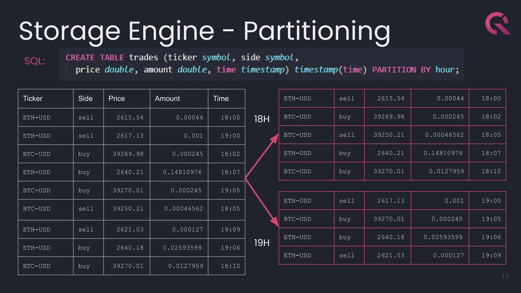The height and width of the screenshot is (293, 521).
Task: Click price 2617.13 in the unpartitioned table
Action: (x=130, y=136)
